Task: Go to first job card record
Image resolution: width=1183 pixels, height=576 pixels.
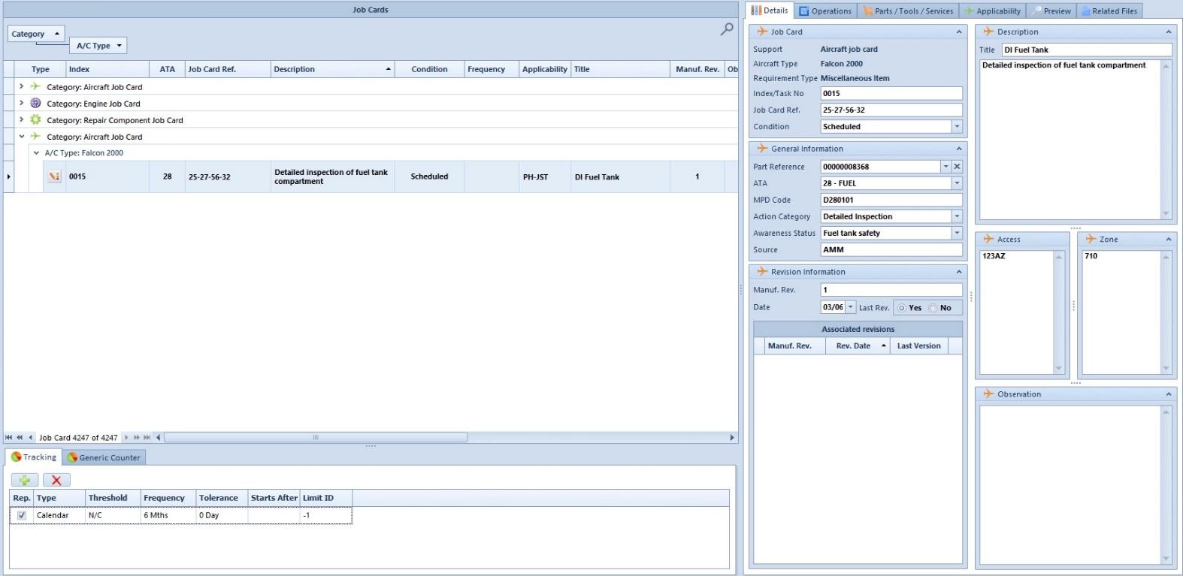Action: 8,437
